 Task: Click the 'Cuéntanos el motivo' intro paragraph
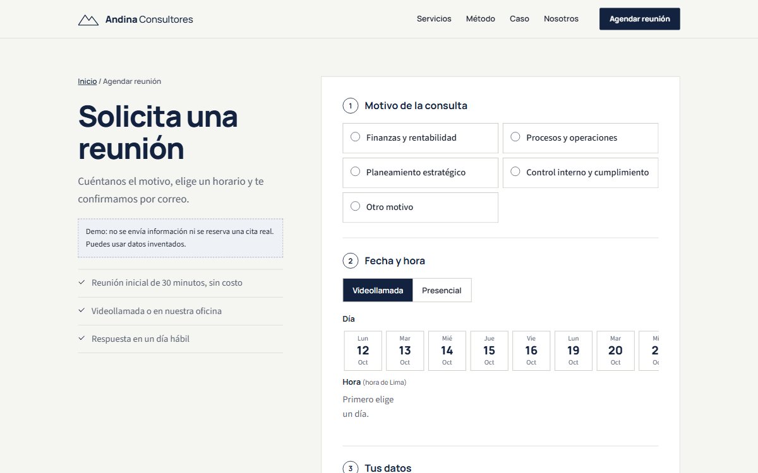171,190
